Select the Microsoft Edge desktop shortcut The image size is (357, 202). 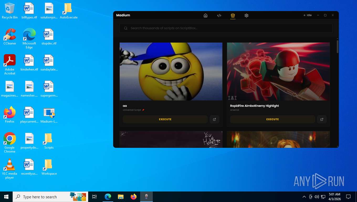click(29, 39)
